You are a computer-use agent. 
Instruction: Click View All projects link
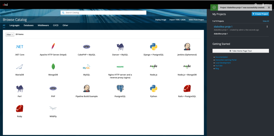(266, 21)
